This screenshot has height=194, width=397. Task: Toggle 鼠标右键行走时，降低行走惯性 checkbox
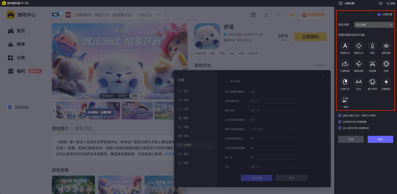tap(340, 115)
